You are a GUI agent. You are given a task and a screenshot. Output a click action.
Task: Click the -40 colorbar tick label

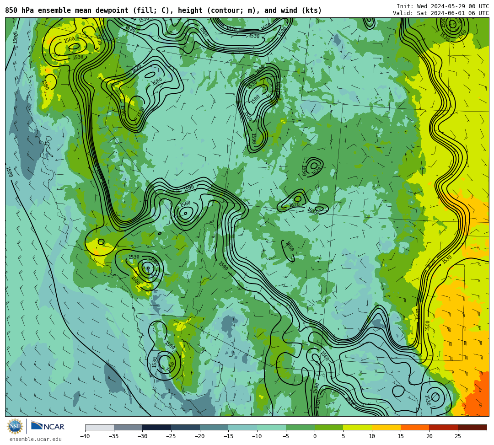pyautogui.click(x=85, y=436)
